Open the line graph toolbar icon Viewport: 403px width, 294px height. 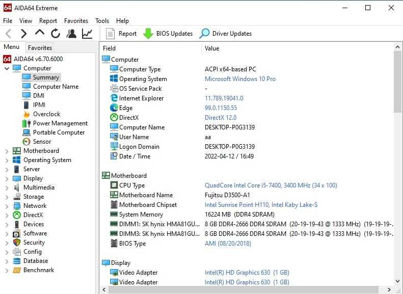87,34
